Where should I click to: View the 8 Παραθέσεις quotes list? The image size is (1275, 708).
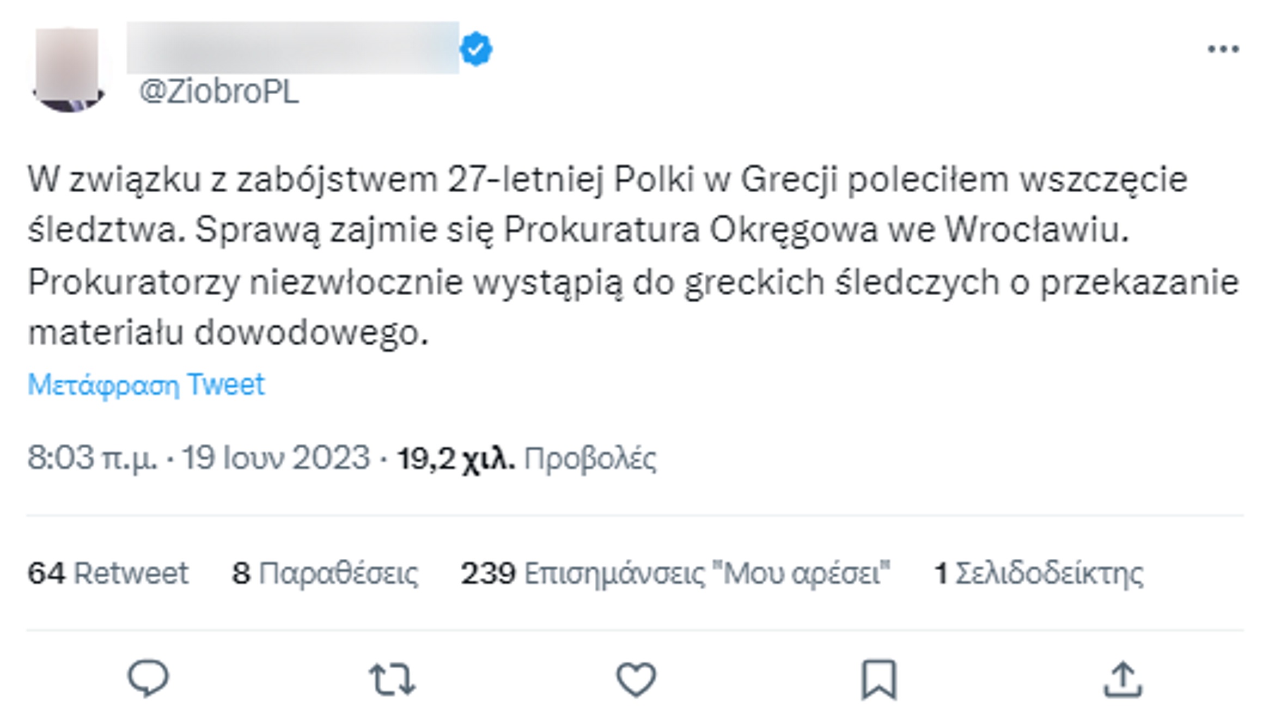(325, 573)
